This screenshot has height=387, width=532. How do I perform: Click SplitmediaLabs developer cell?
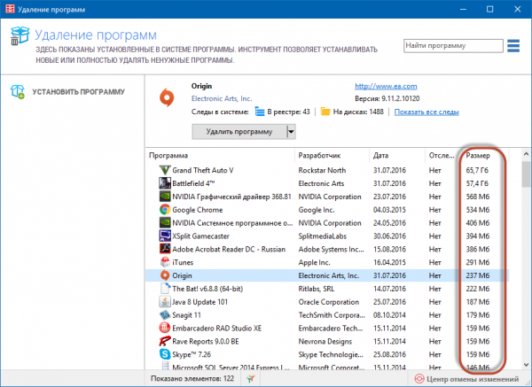[323, 236]
